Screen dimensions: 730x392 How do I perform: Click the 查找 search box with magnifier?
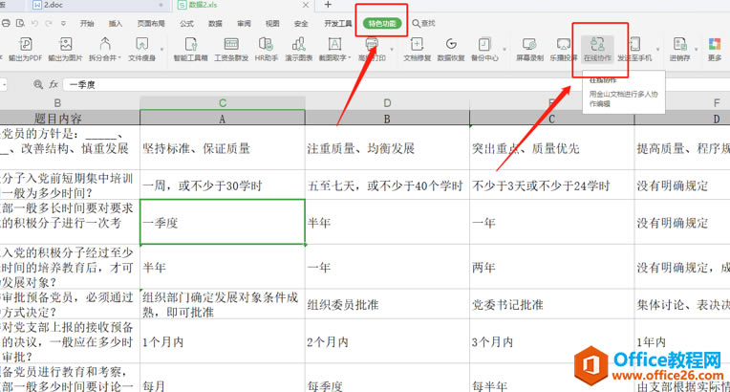[423, 23]
